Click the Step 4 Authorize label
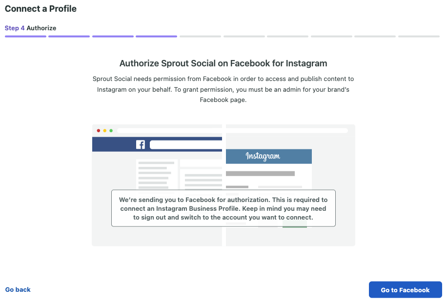 (x=31, y=28)
